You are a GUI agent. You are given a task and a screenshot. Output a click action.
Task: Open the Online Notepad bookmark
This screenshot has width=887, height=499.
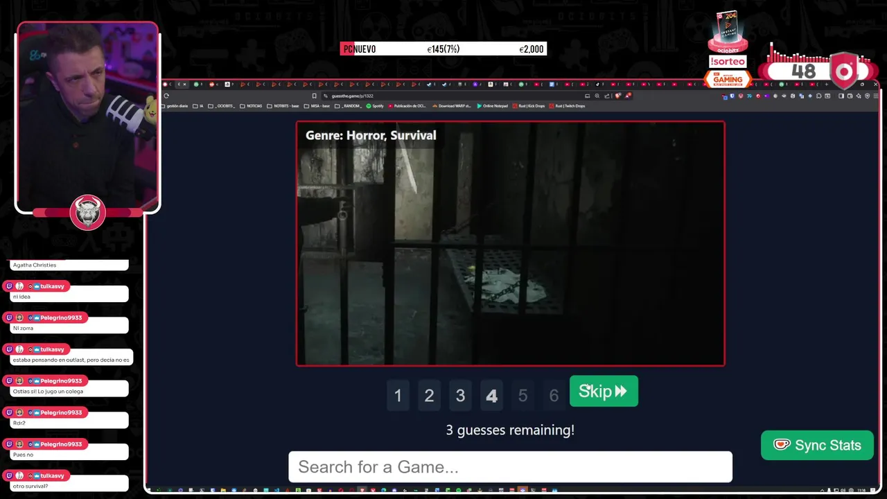[x=493, y=106]
